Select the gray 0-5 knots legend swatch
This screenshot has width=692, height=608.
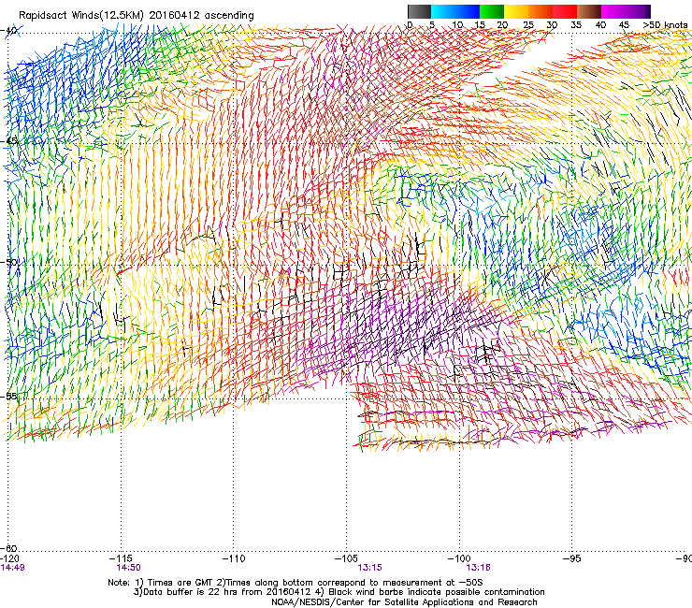(x=419, y=11)
